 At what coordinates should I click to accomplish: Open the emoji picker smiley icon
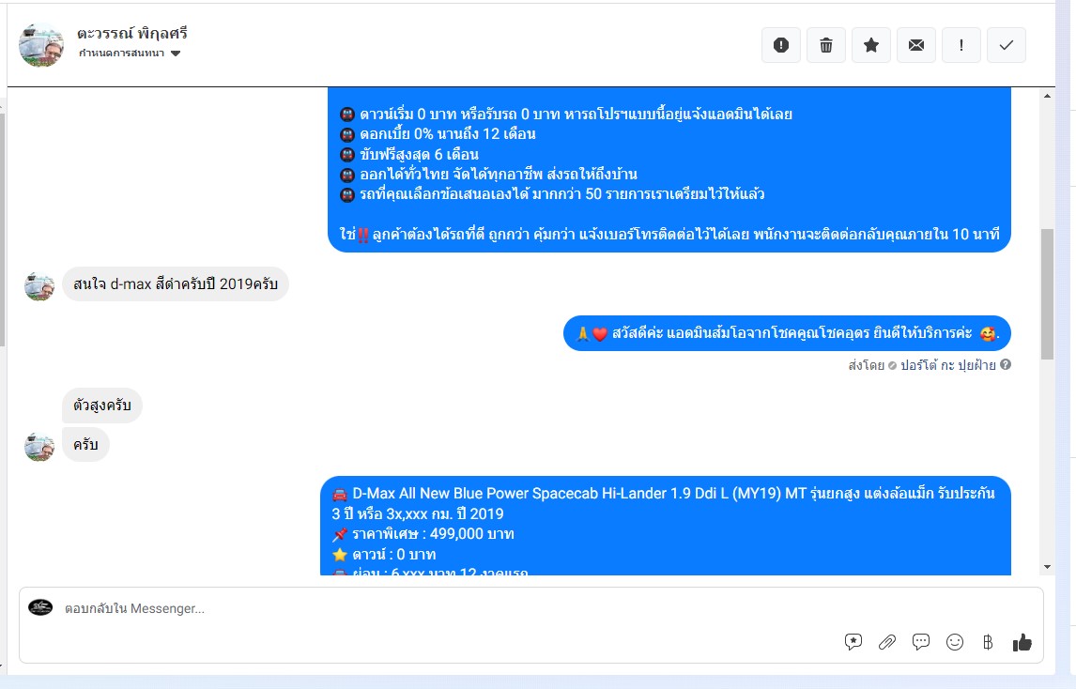[955, 642]
